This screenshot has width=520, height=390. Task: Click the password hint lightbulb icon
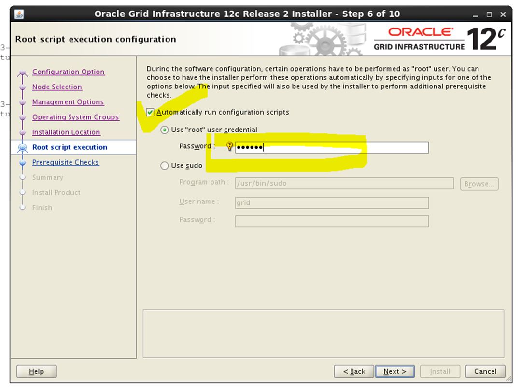[x=229, y=147]
